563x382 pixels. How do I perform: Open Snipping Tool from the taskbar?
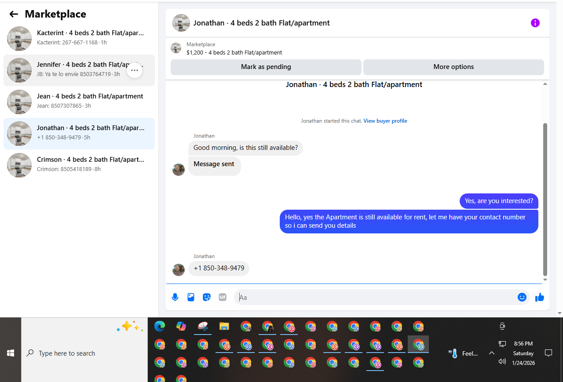203,326
